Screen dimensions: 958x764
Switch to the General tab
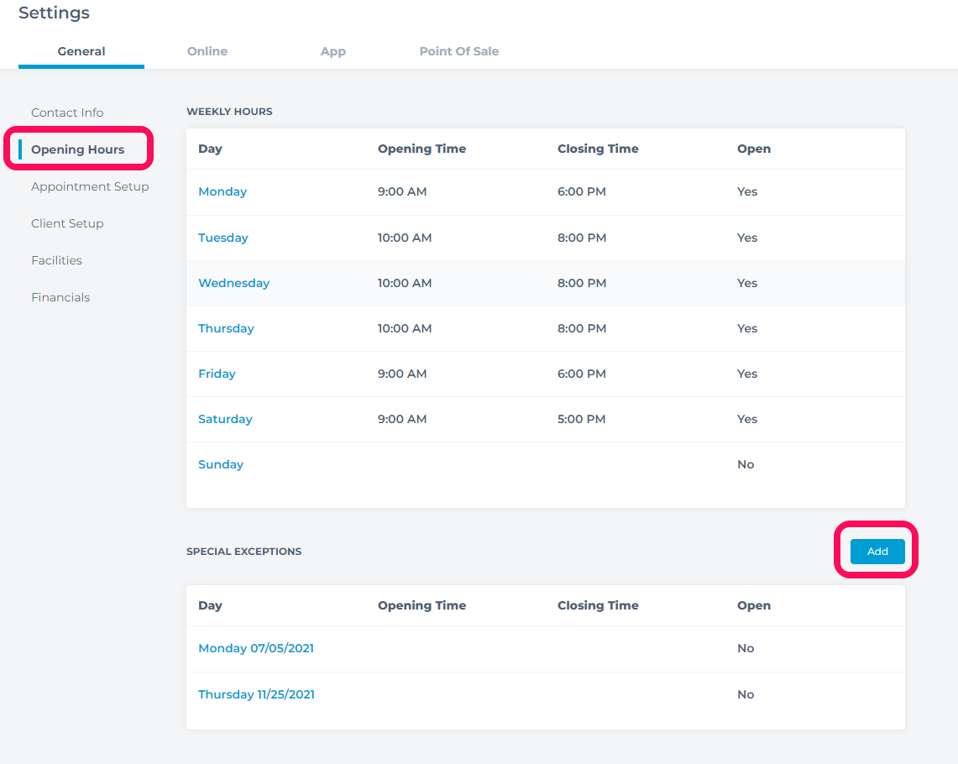click(81, 51)
